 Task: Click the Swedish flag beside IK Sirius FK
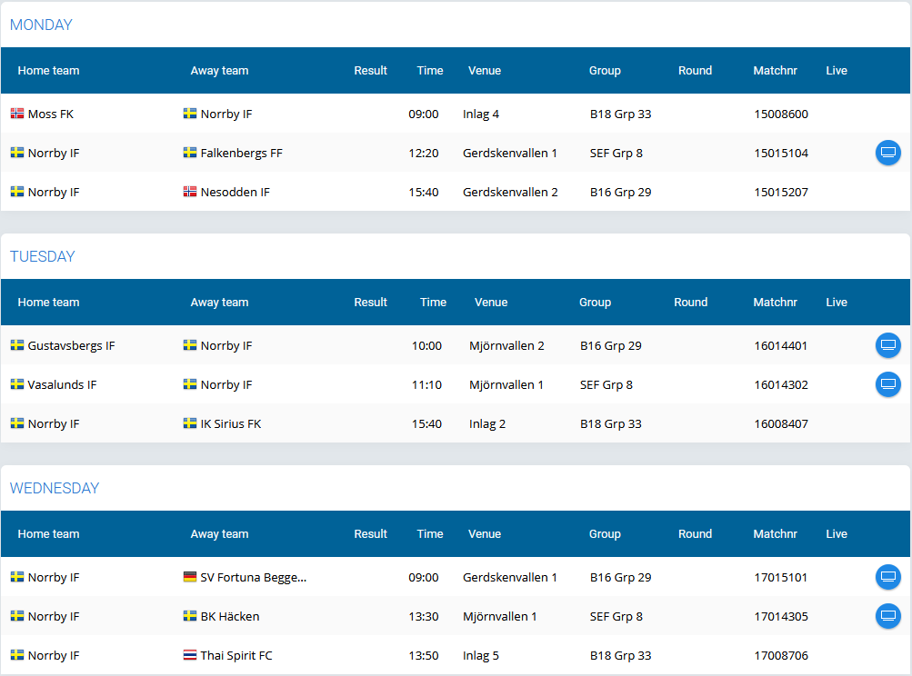point(190,422)
